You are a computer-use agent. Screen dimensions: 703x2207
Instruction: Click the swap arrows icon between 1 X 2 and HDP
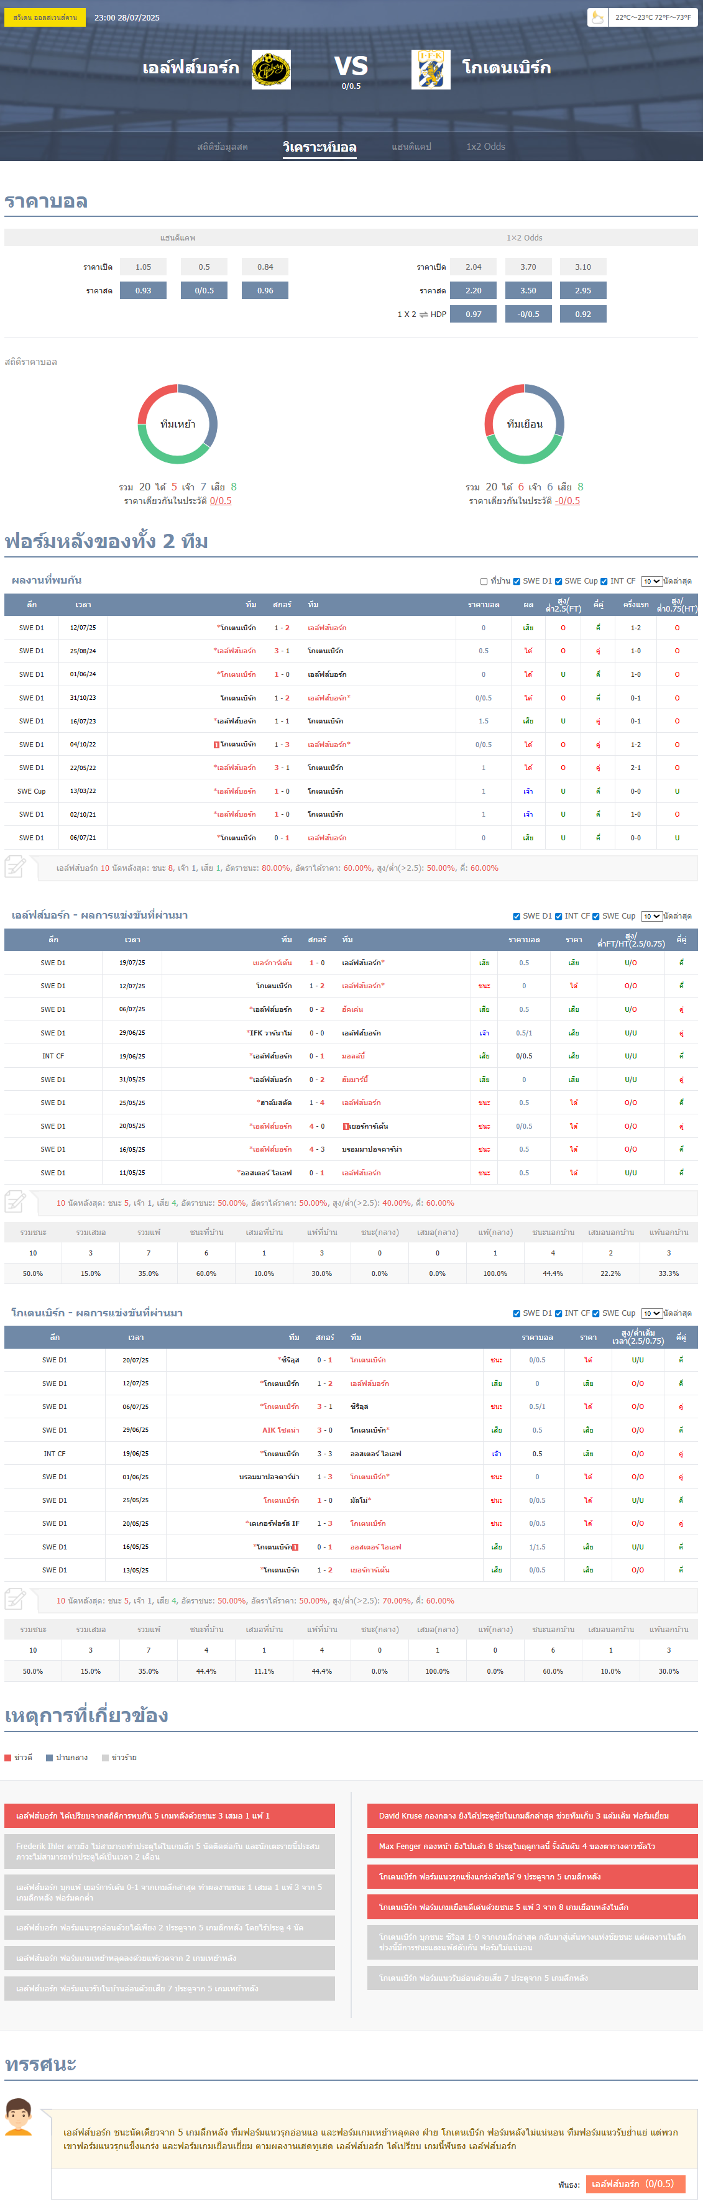[423, 314]
